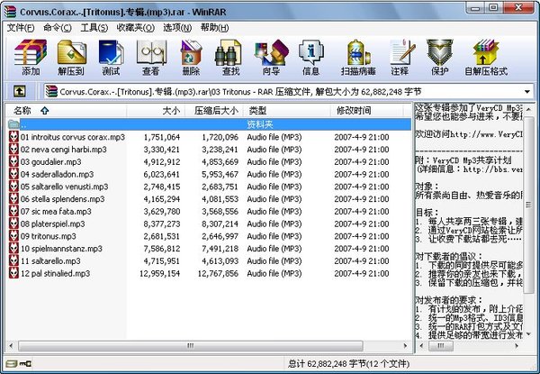Open the View (查看) tool
Viewport: 540px width, 374px height.
tap(151, 57)
